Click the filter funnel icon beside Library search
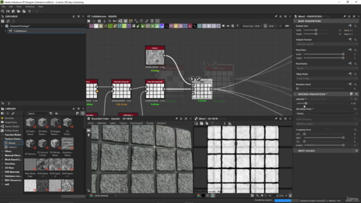 pos(51,113)
